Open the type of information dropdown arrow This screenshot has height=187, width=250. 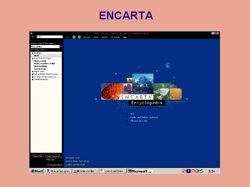(61, 47)
